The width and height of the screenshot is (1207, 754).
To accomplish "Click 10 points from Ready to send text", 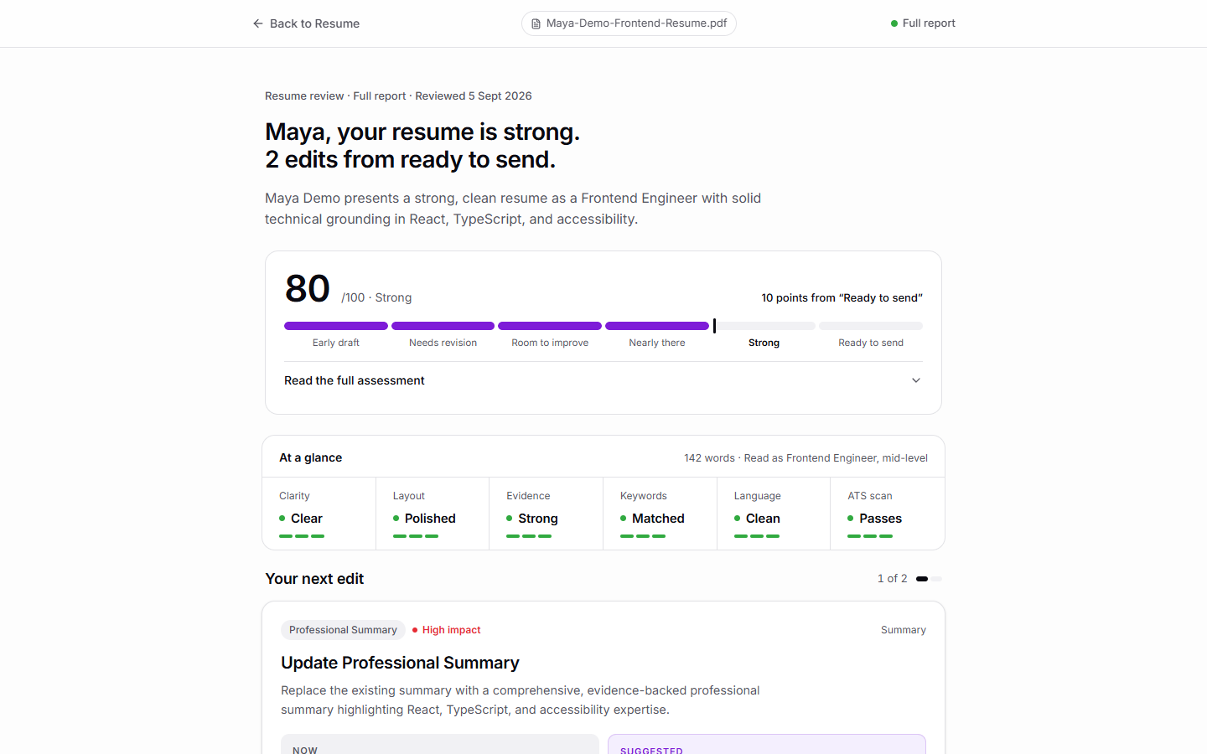I will [842, 297].
